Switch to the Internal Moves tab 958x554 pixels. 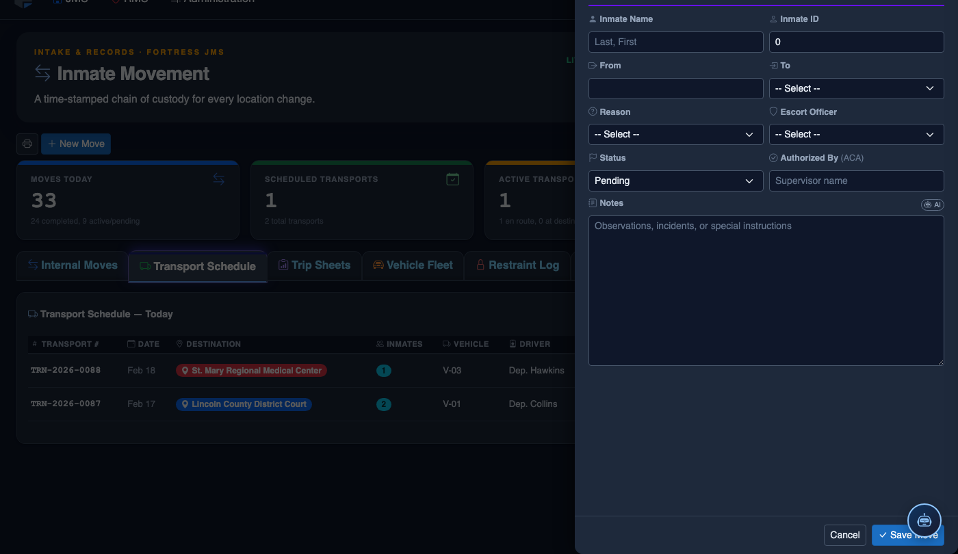pyautogui.click(x=73, y=265)
